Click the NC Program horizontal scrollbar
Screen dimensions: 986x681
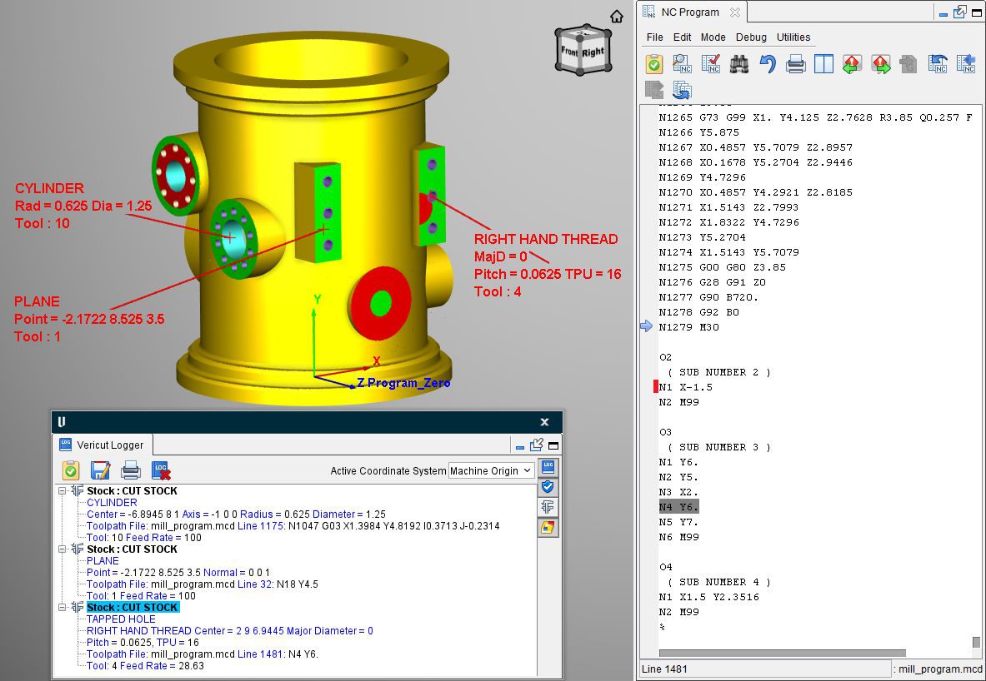pyautogui.click(x=782, y=654)
